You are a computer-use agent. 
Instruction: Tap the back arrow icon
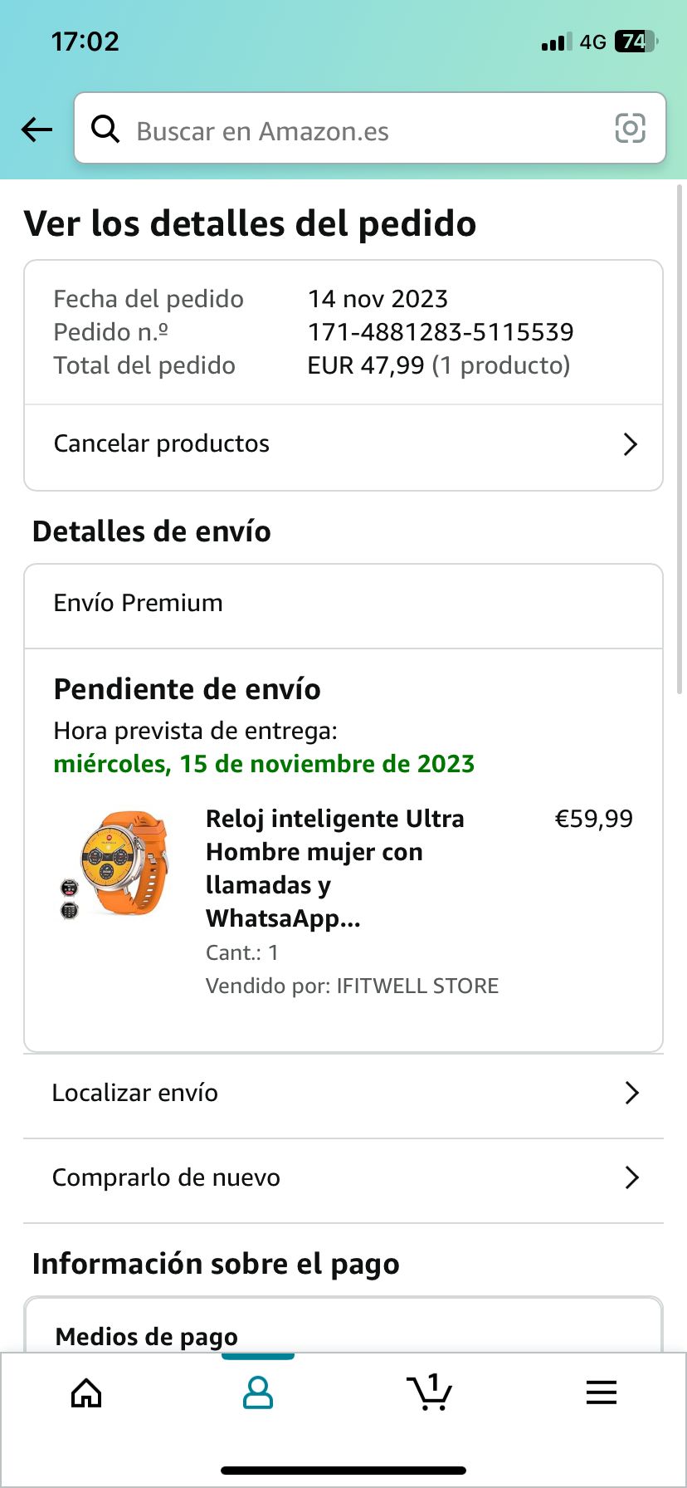point(37,130)
